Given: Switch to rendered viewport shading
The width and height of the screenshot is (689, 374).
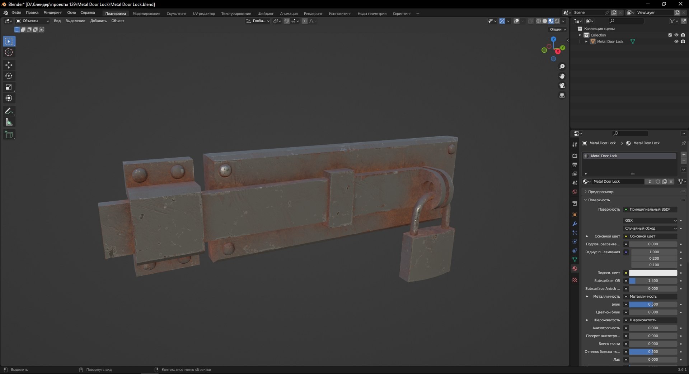Looking at the screenshot, I should coord(557,21).
